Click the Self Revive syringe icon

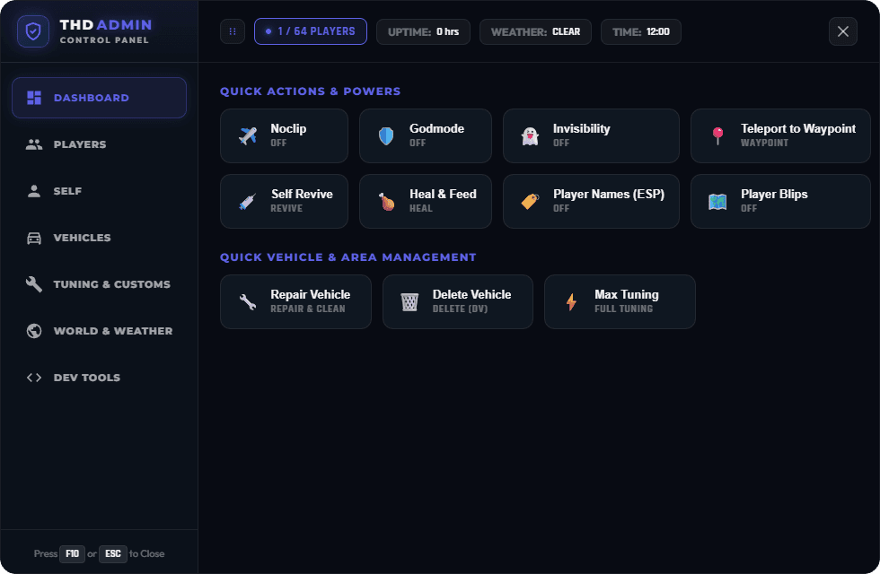248,201
